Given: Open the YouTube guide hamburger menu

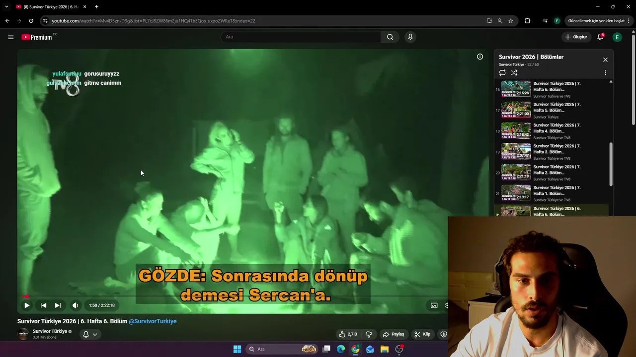Looking at the screenshot, I should [10, 37].
